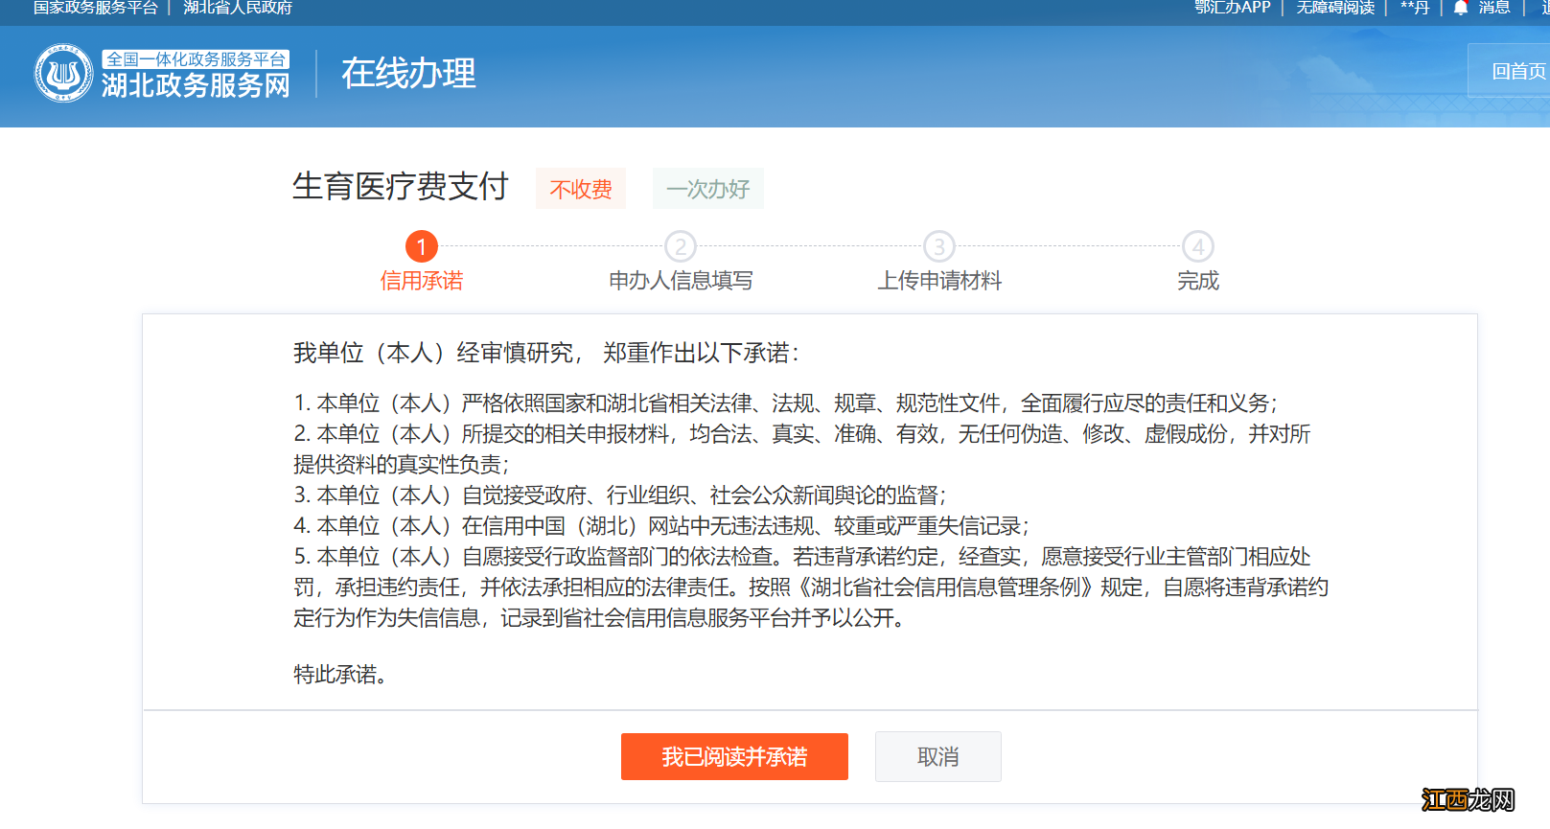Open 消息 messages link
The image size is (1550, 829).
(x=1494, y=8)
